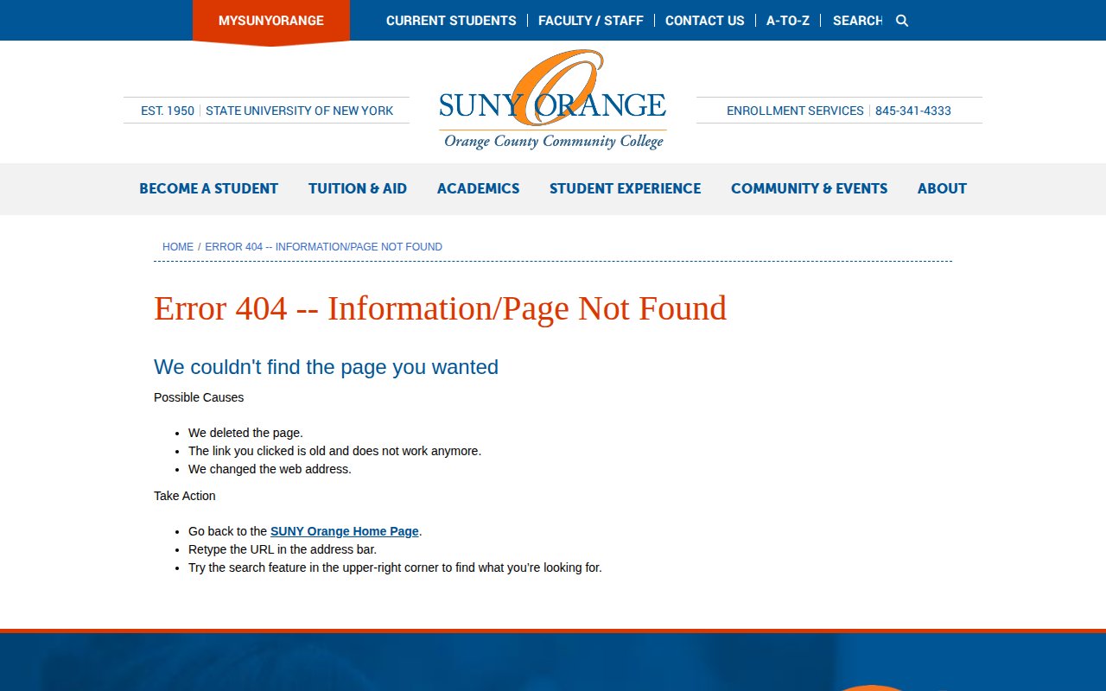Screen dimensions: 1106x691
Task: Open the A-to-Z index
Action: [787, 21]
